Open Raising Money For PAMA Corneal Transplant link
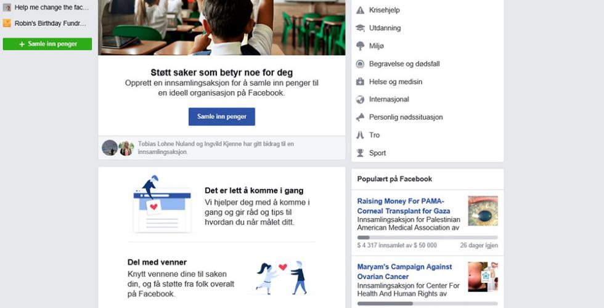This screenshot has height=308, width=604. (x=403, y=206)
